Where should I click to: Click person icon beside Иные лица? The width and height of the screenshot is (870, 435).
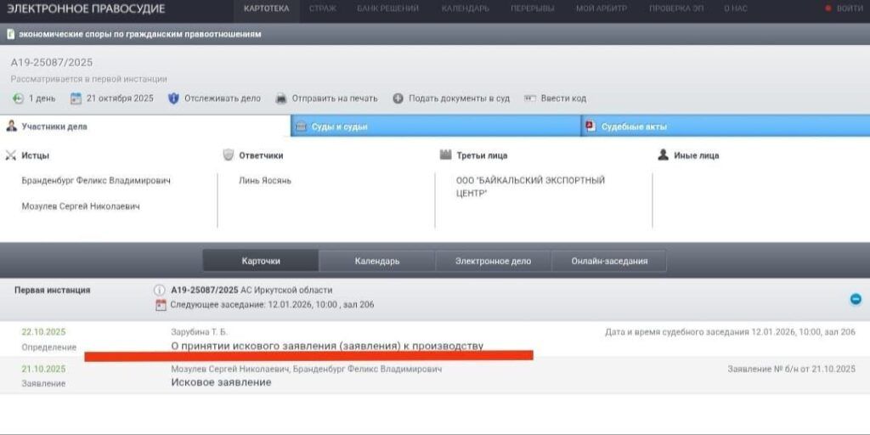point(663,155)
